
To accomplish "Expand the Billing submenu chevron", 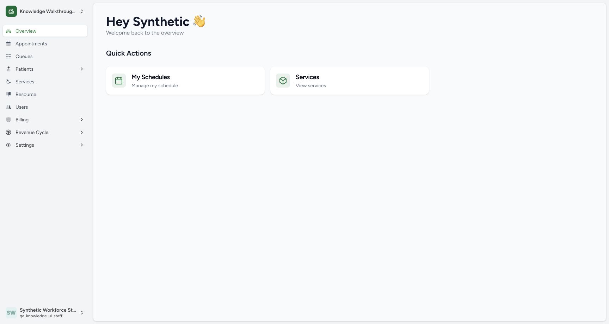I will click(82, 120).
